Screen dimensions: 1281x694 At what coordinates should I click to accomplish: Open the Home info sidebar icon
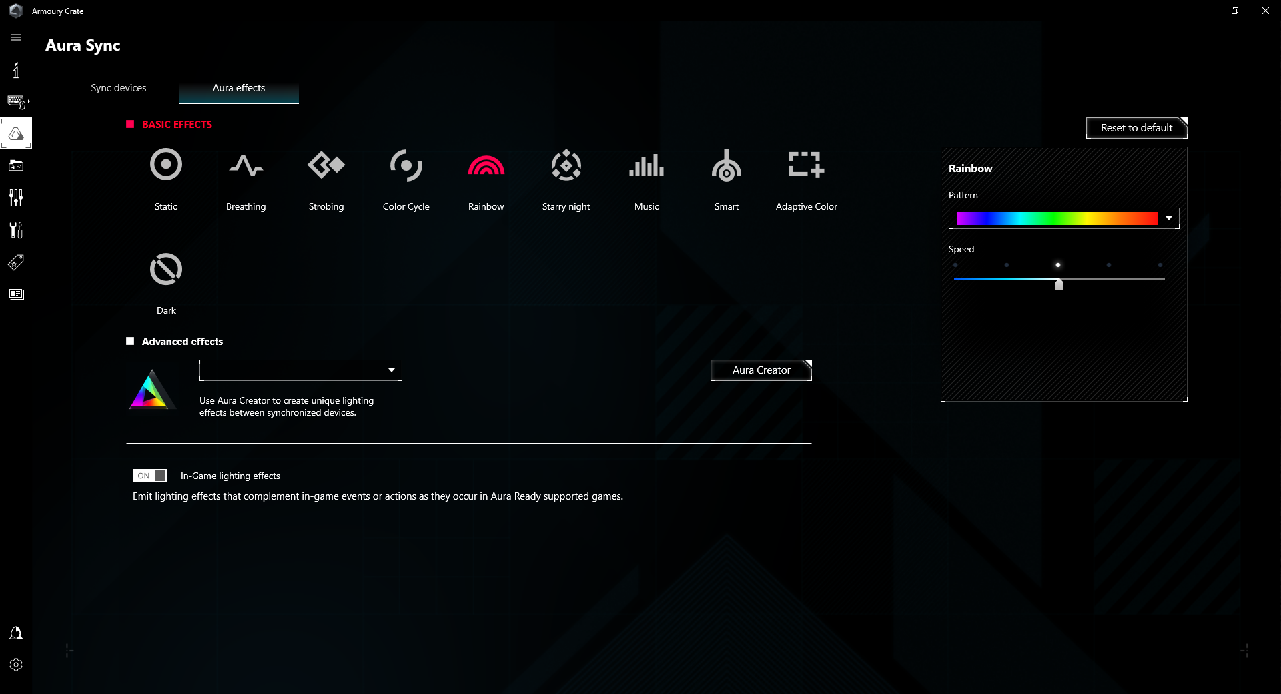click(x=16, y=70)
